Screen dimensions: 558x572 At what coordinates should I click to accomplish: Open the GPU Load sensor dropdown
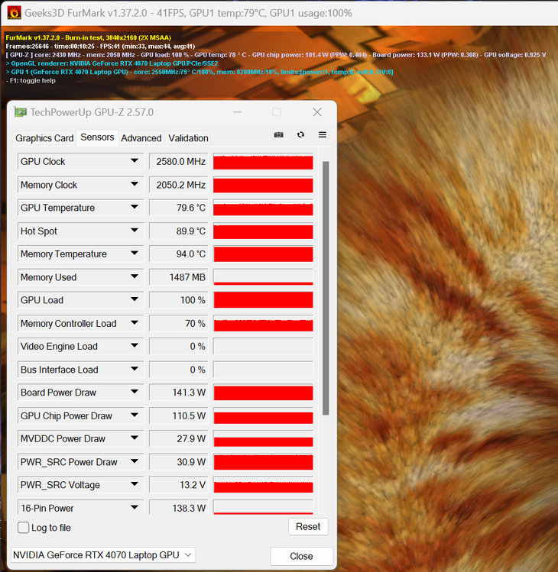coord(135,299)
